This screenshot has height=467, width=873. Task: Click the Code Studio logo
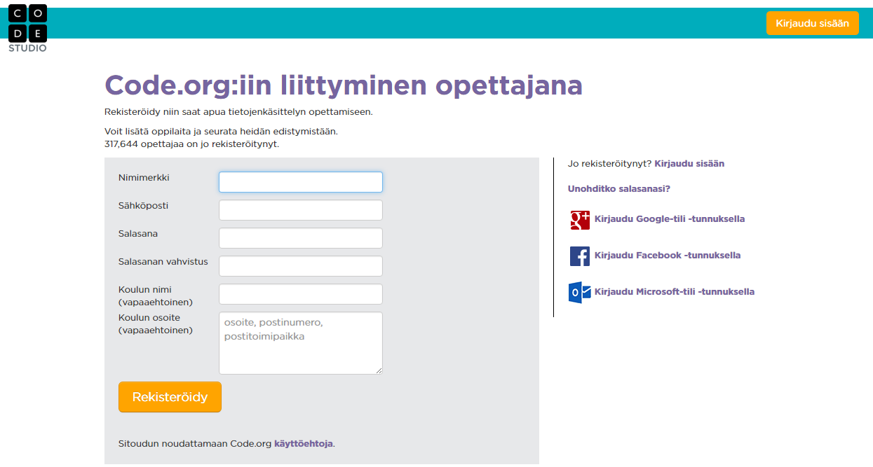pyautogui.click(x=27, y=28)
